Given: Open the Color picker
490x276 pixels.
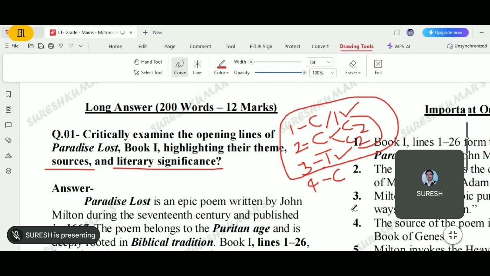Looking at the screenshot, I should (221, 67).
